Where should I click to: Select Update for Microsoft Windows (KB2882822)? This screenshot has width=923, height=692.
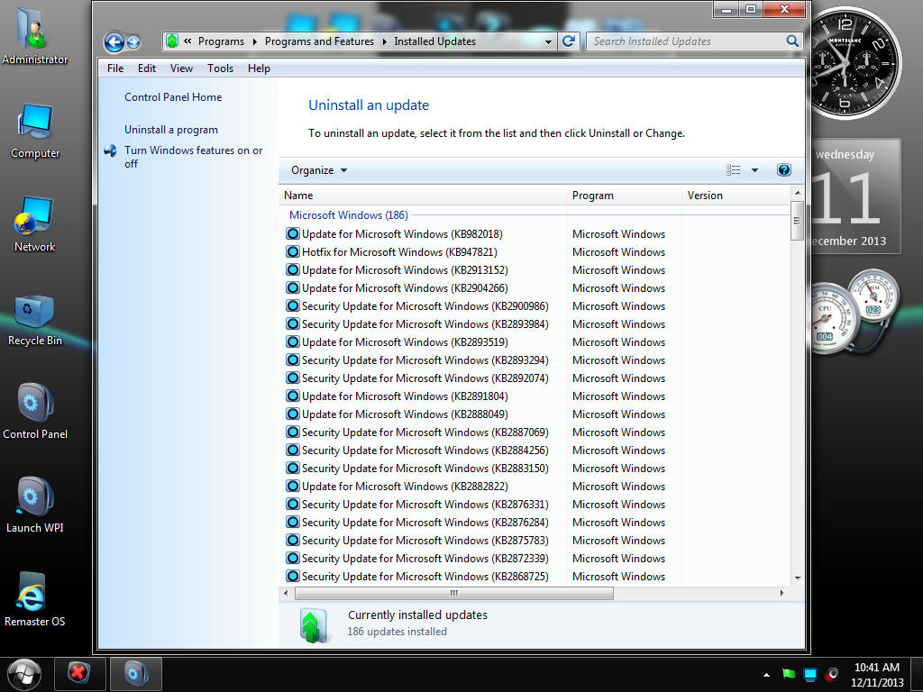coord(405,486)
